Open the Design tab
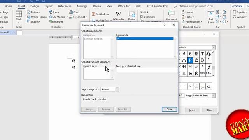Image resolution: width=249 pixels, height=140 pixels. point(35,6)
